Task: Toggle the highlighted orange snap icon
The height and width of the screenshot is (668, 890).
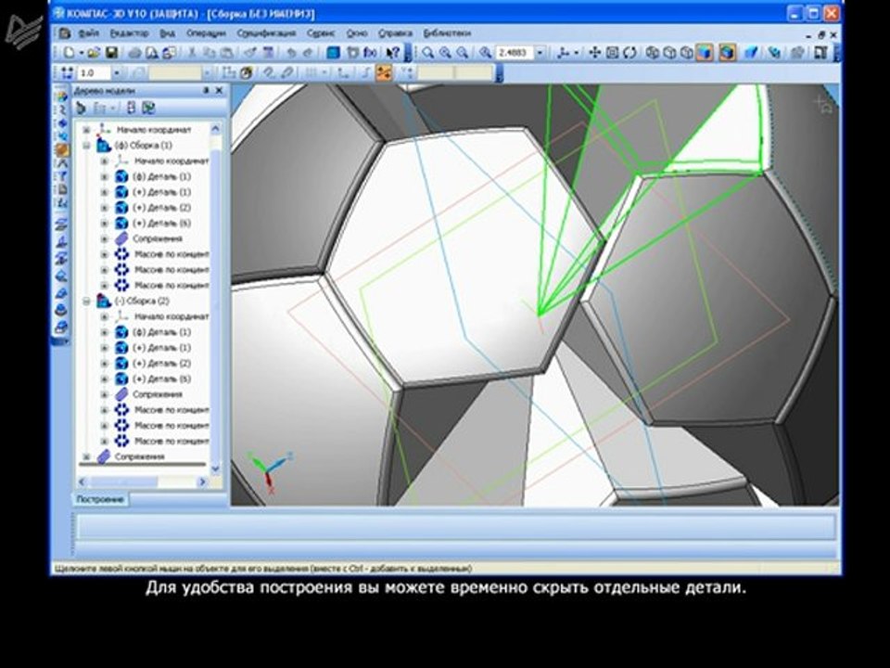Action: click(384, 72)
